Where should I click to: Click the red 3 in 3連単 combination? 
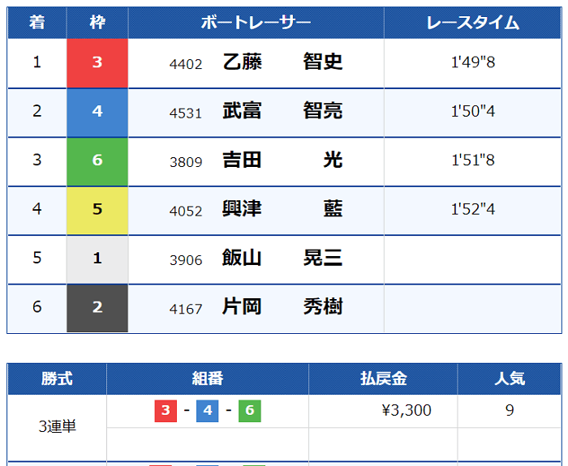166,411
